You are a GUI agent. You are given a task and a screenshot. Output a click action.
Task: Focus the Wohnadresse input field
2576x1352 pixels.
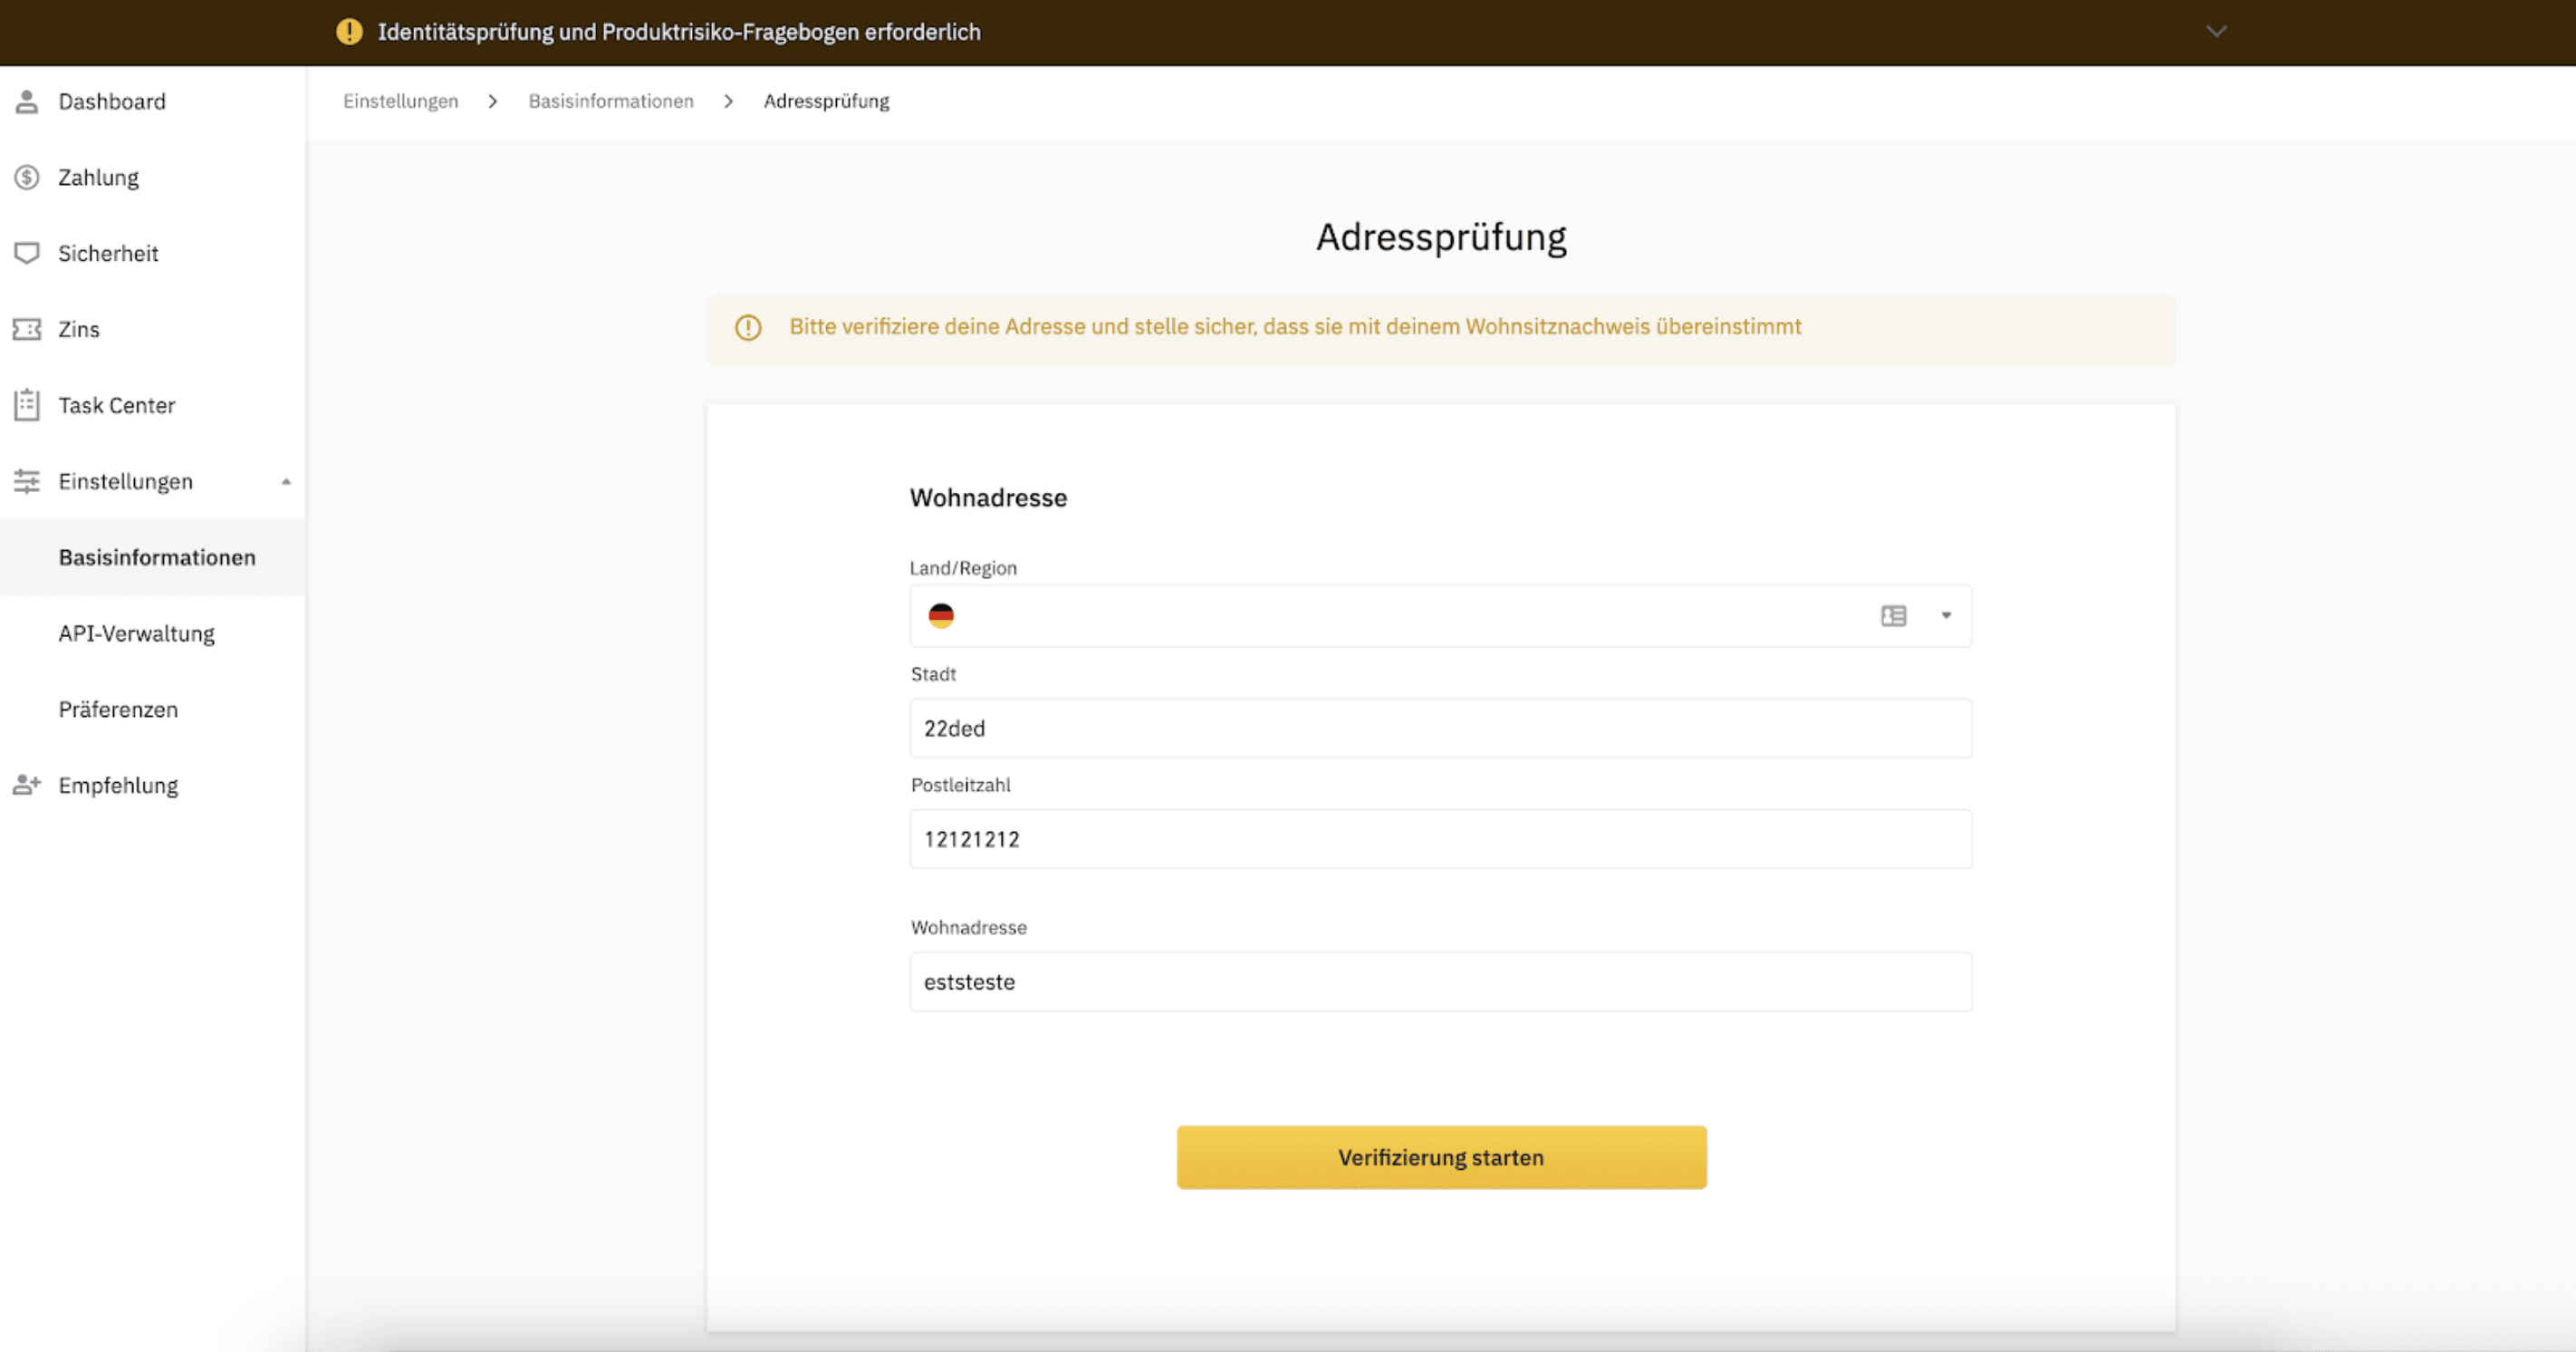point(1441,981)
